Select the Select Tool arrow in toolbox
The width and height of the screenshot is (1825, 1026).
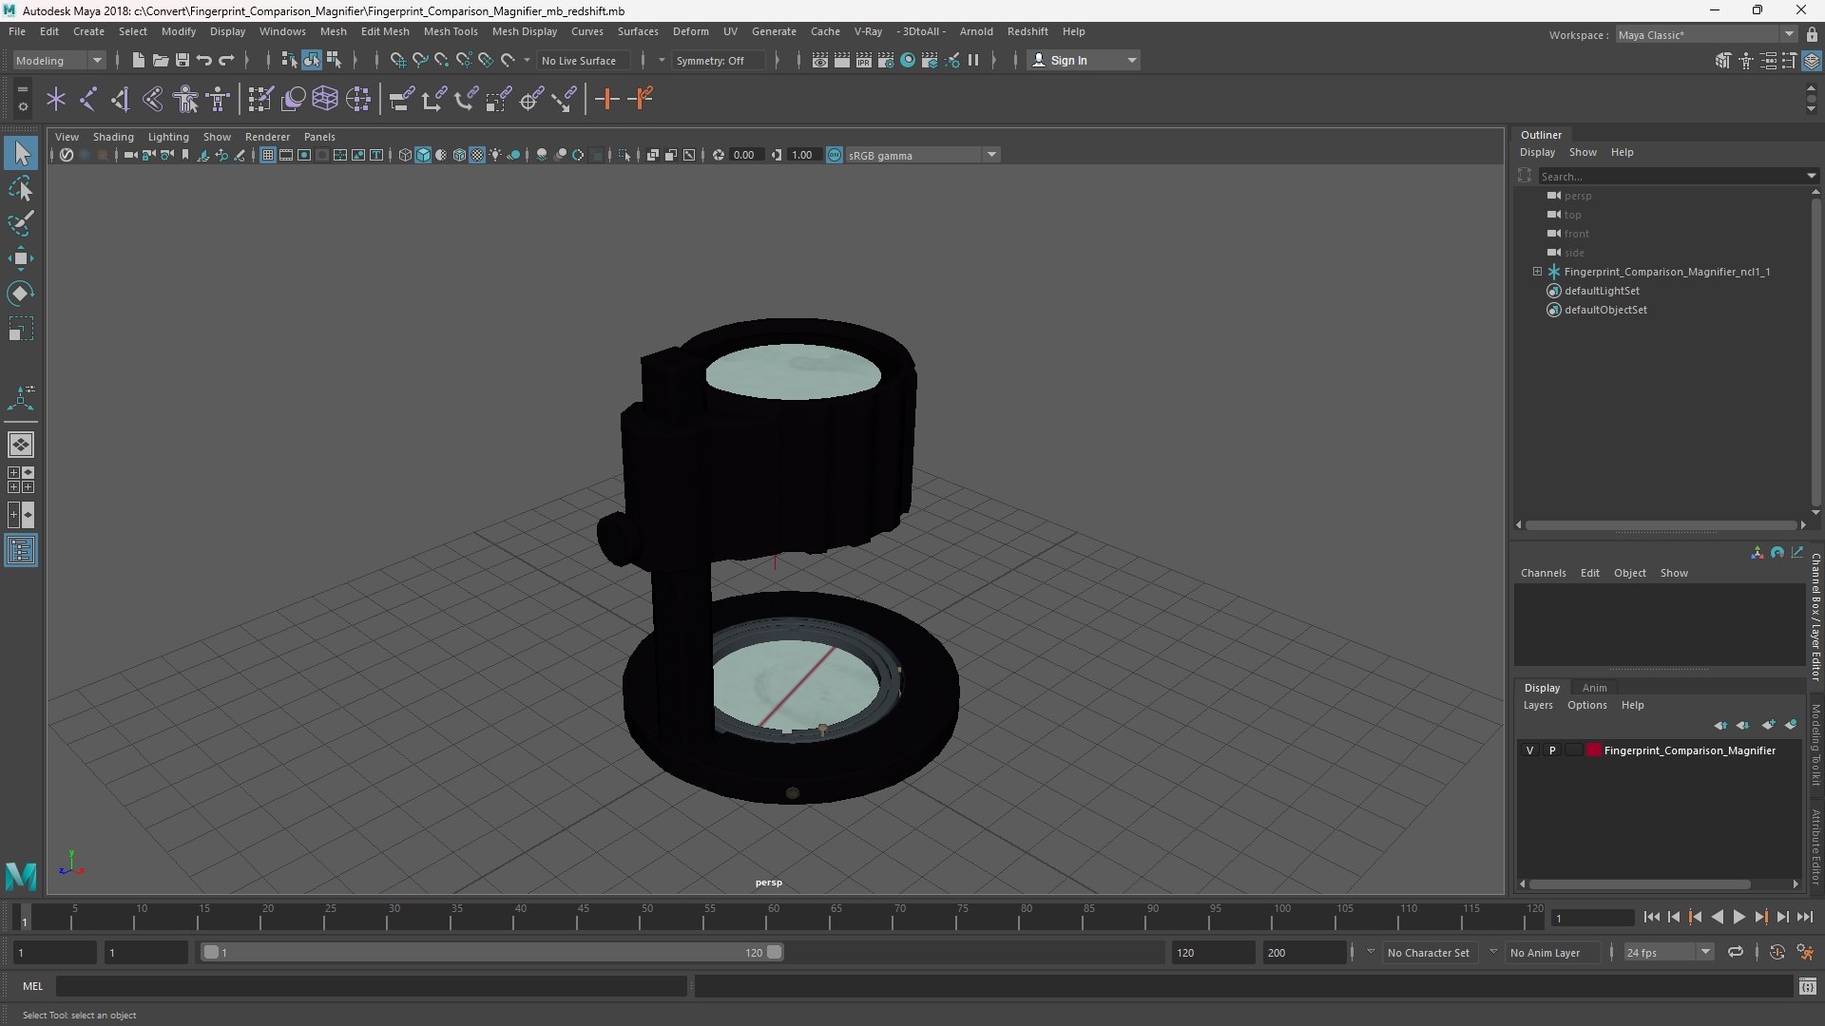click(21, 153)
